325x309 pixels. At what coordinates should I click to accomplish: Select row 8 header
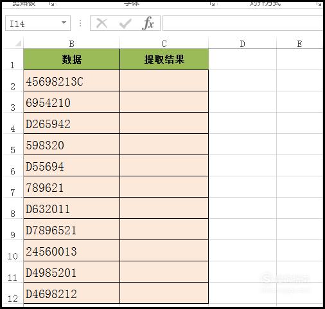pyautogui.click(x=12, y=208)
